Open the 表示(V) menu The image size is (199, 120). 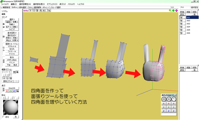62,4
